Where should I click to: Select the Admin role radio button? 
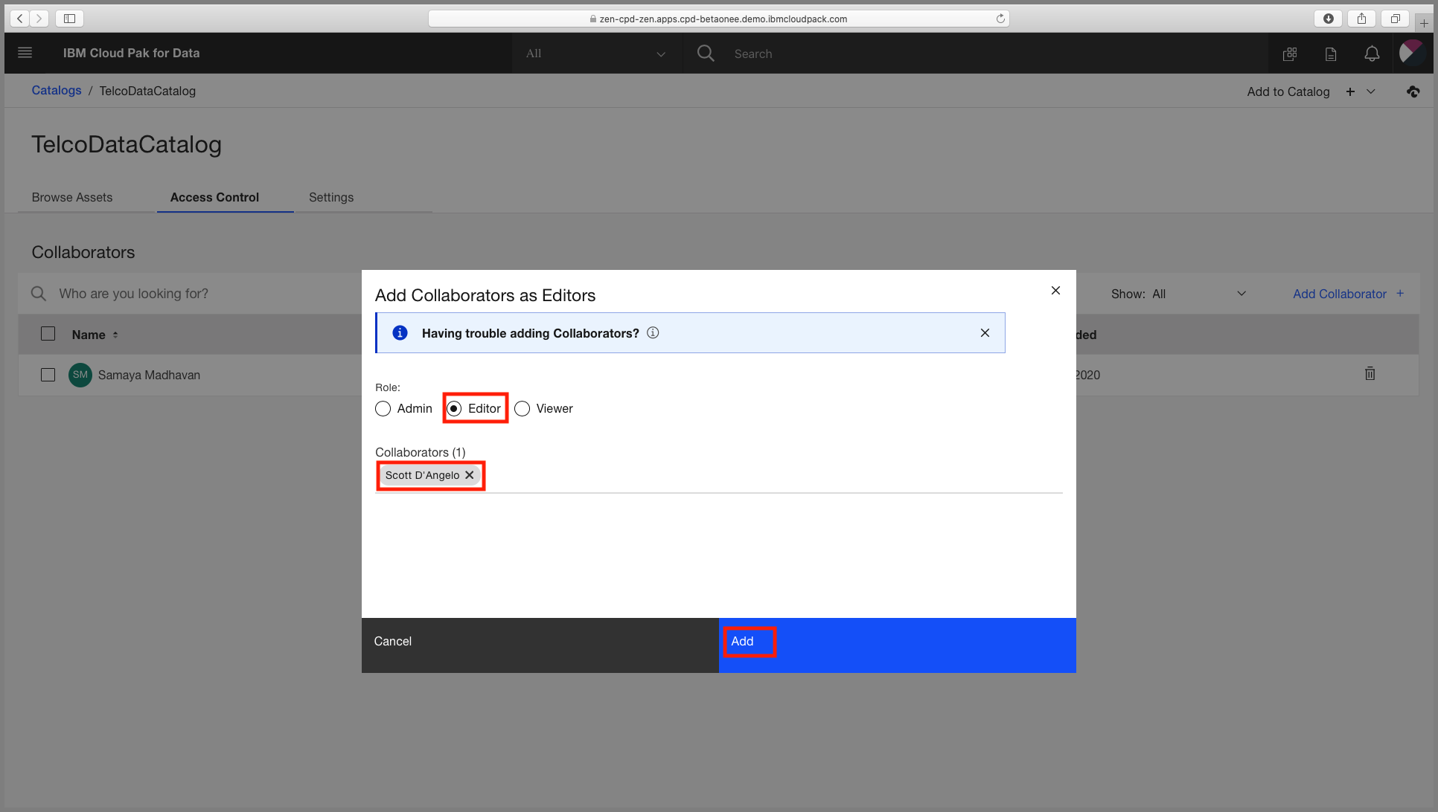[383, 408]
